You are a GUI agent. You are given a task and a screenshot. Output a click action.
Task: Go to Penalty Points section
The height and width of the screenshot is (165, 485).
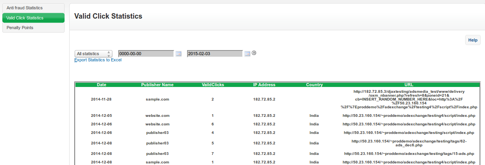[x=33, y=28]
